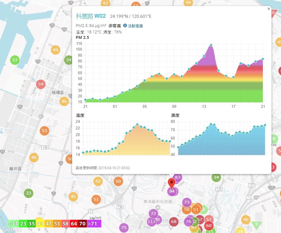This screenshot has width=281, height=233.
Task: Click the green triangle 9 marker
Action: 257,225
